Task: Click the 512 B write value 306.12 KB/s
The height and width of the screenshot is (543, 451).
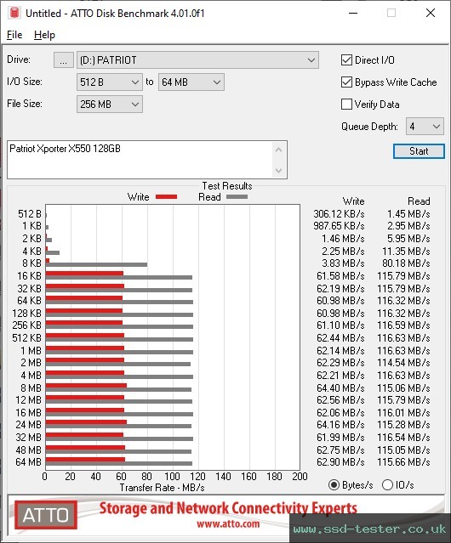Action: (x=339, y=214)
